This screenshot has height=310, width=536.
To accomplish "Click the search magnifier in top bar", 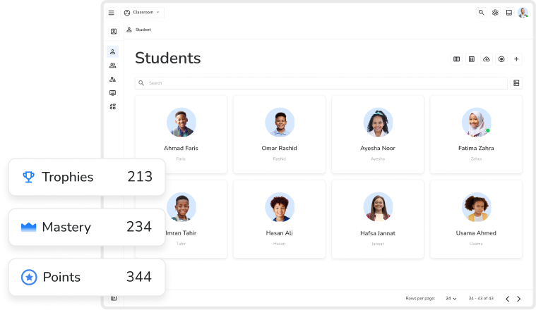I will click(482, 13).
